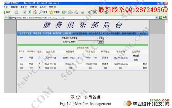Click 删除 link for user 222
This screenshot has height=108, width=172.
click(145, 64)
